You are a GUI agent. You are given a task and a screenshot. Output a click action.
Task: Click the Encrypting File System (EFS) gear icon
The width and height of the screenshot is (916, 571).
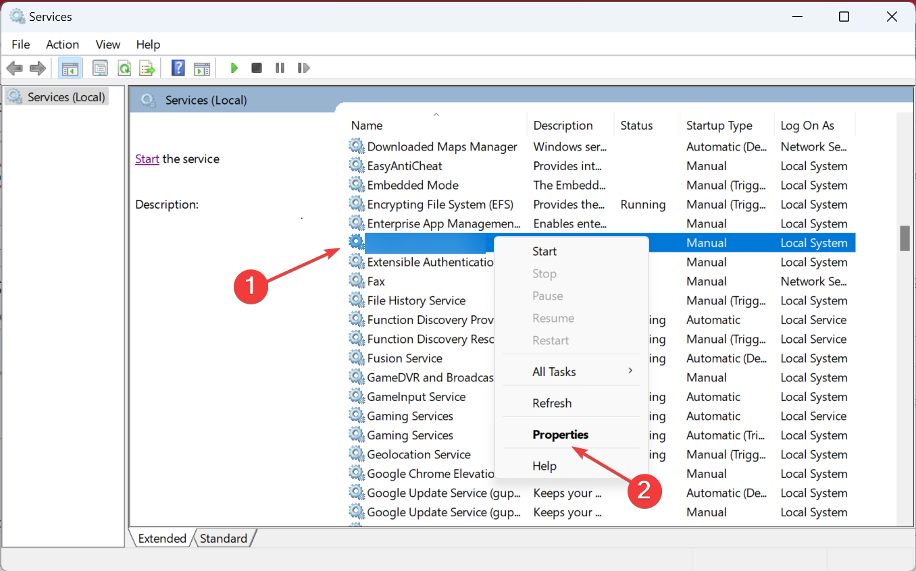pyautogui.click(x=356, y=204)
